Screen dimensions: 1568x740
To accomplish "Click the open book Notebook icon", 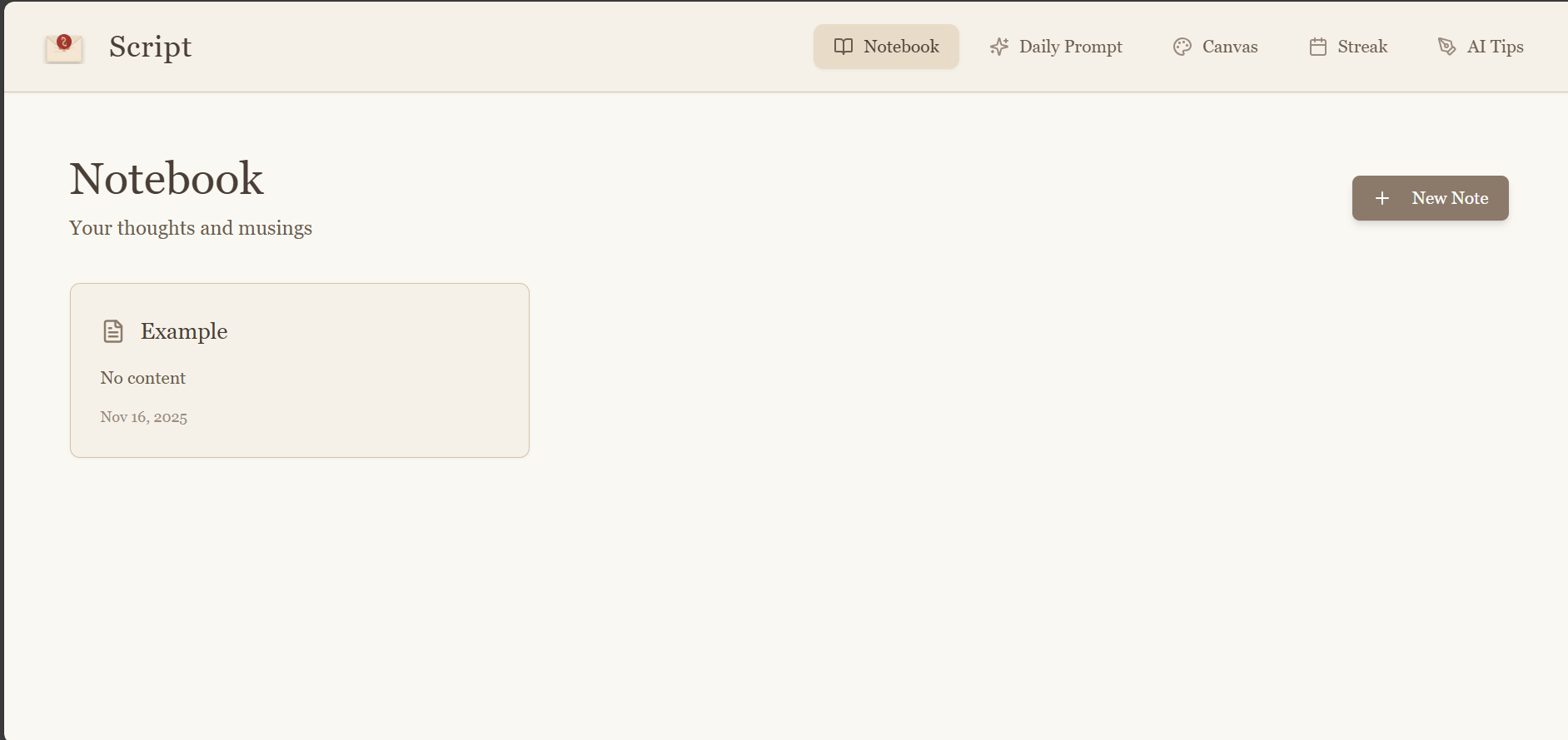I will [844, 47].
